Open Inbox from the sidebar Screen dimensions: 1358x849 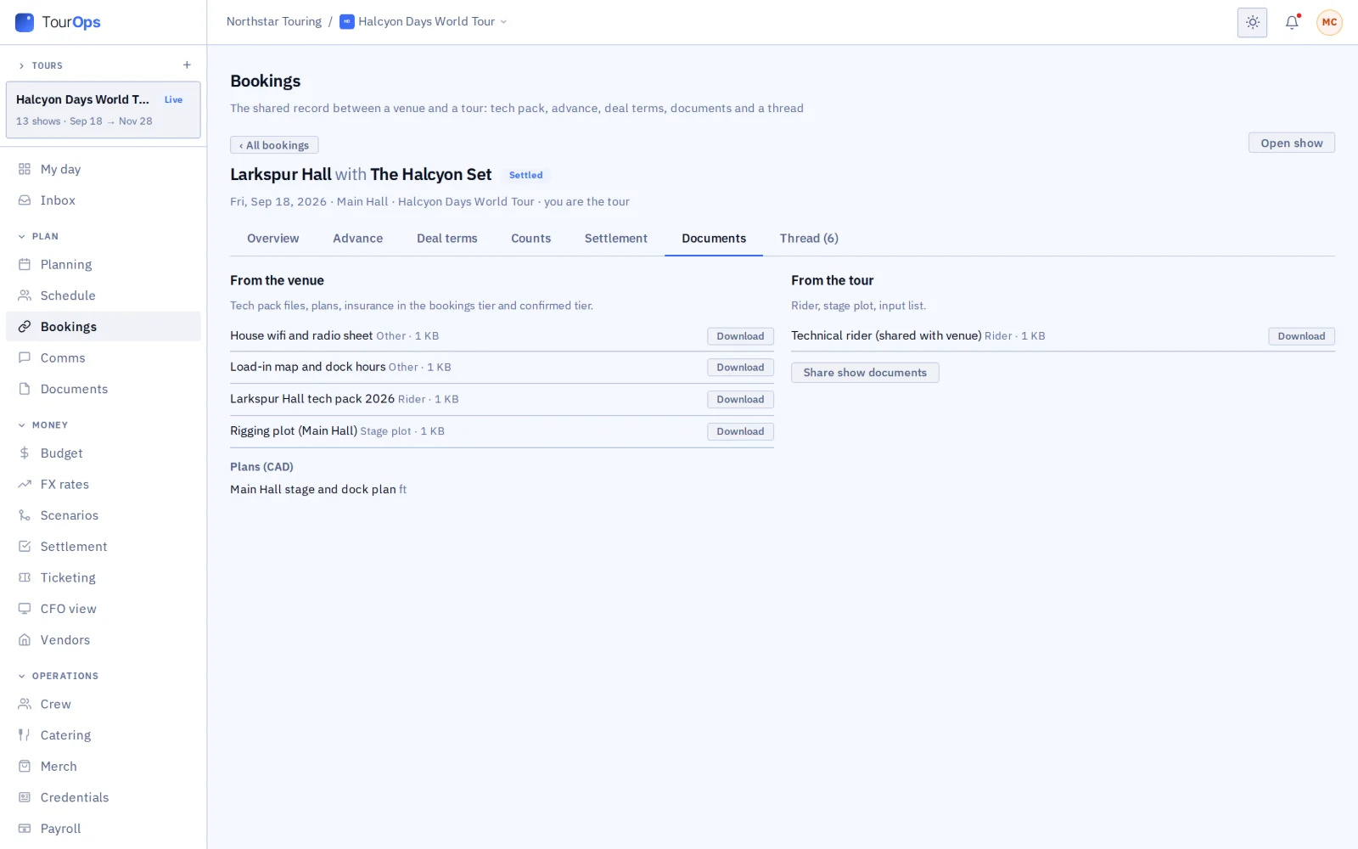(103, 200)
